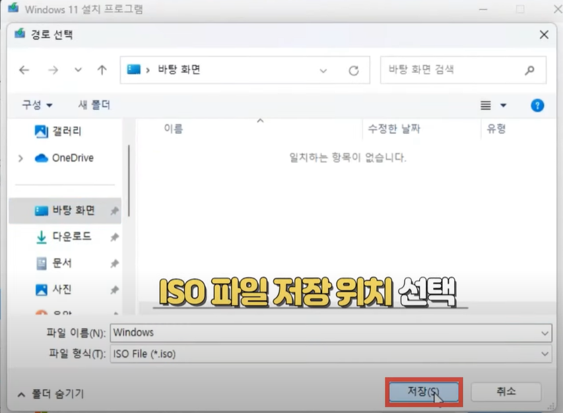Create a folder with 새 폴더
The width and height of the screenshot is (563, 413).
pyautogui.click(x=94, y=105)
